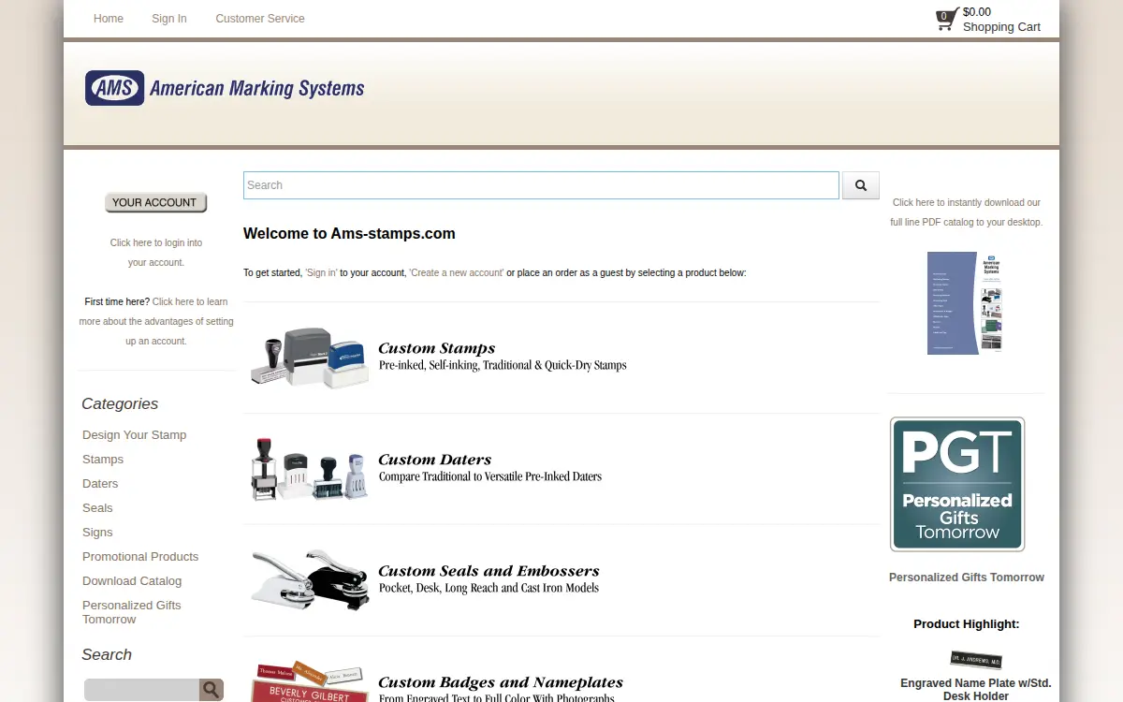The height and width of the screenshot is (702, 1123).
Task: Open the Custom Daters heading
Action: click(x=435, y=460)
